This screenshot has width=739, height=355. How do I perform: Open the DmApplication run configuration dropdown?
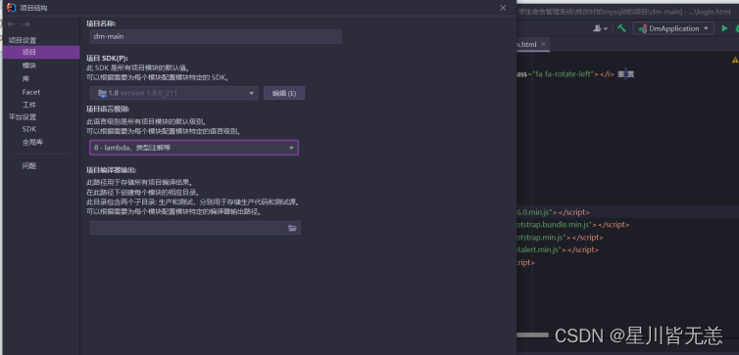[x=672, y=28]
